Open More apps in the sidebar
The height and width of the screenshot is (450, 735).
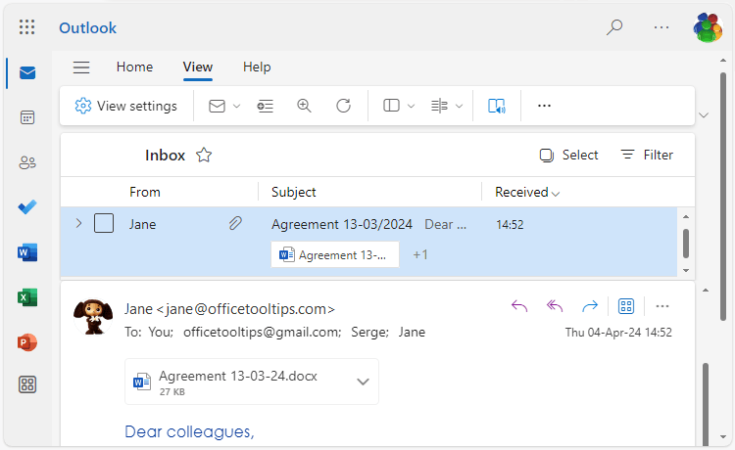(x=27, y=384)
